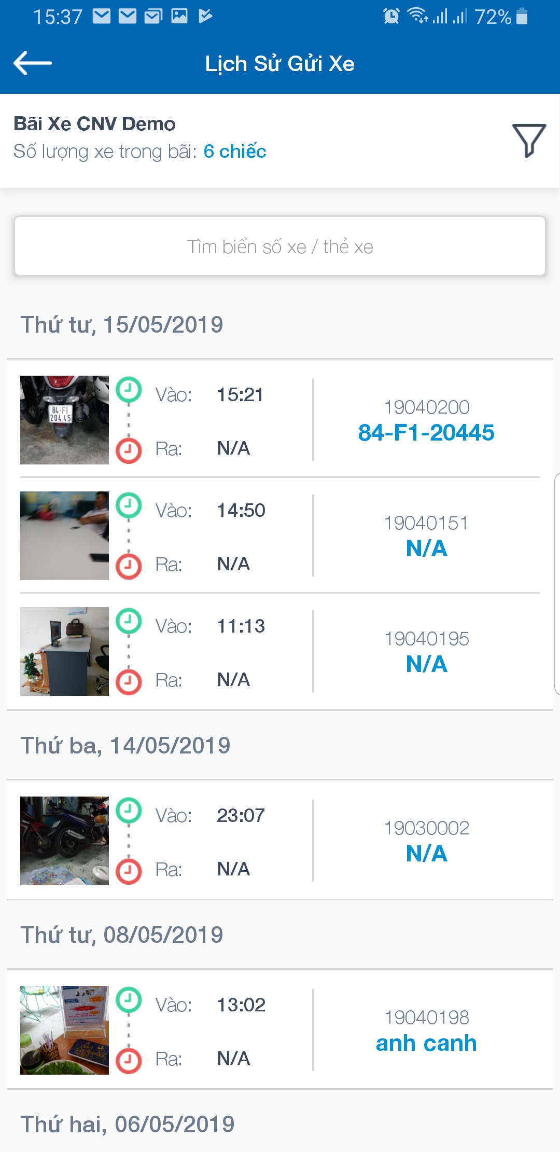Open first mail notification icon in status bar

click(102, 17)
